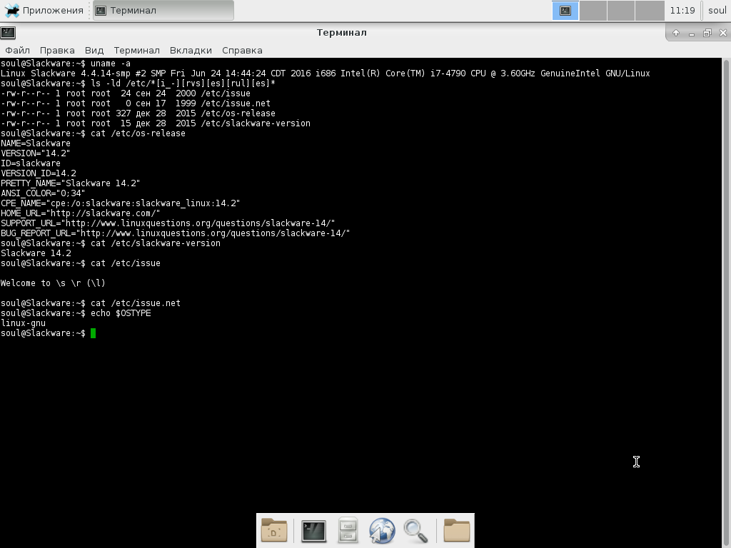This screenshot has height=548, width=731.
Task: Open the Вид menu
Action: (x=94, y=51)
